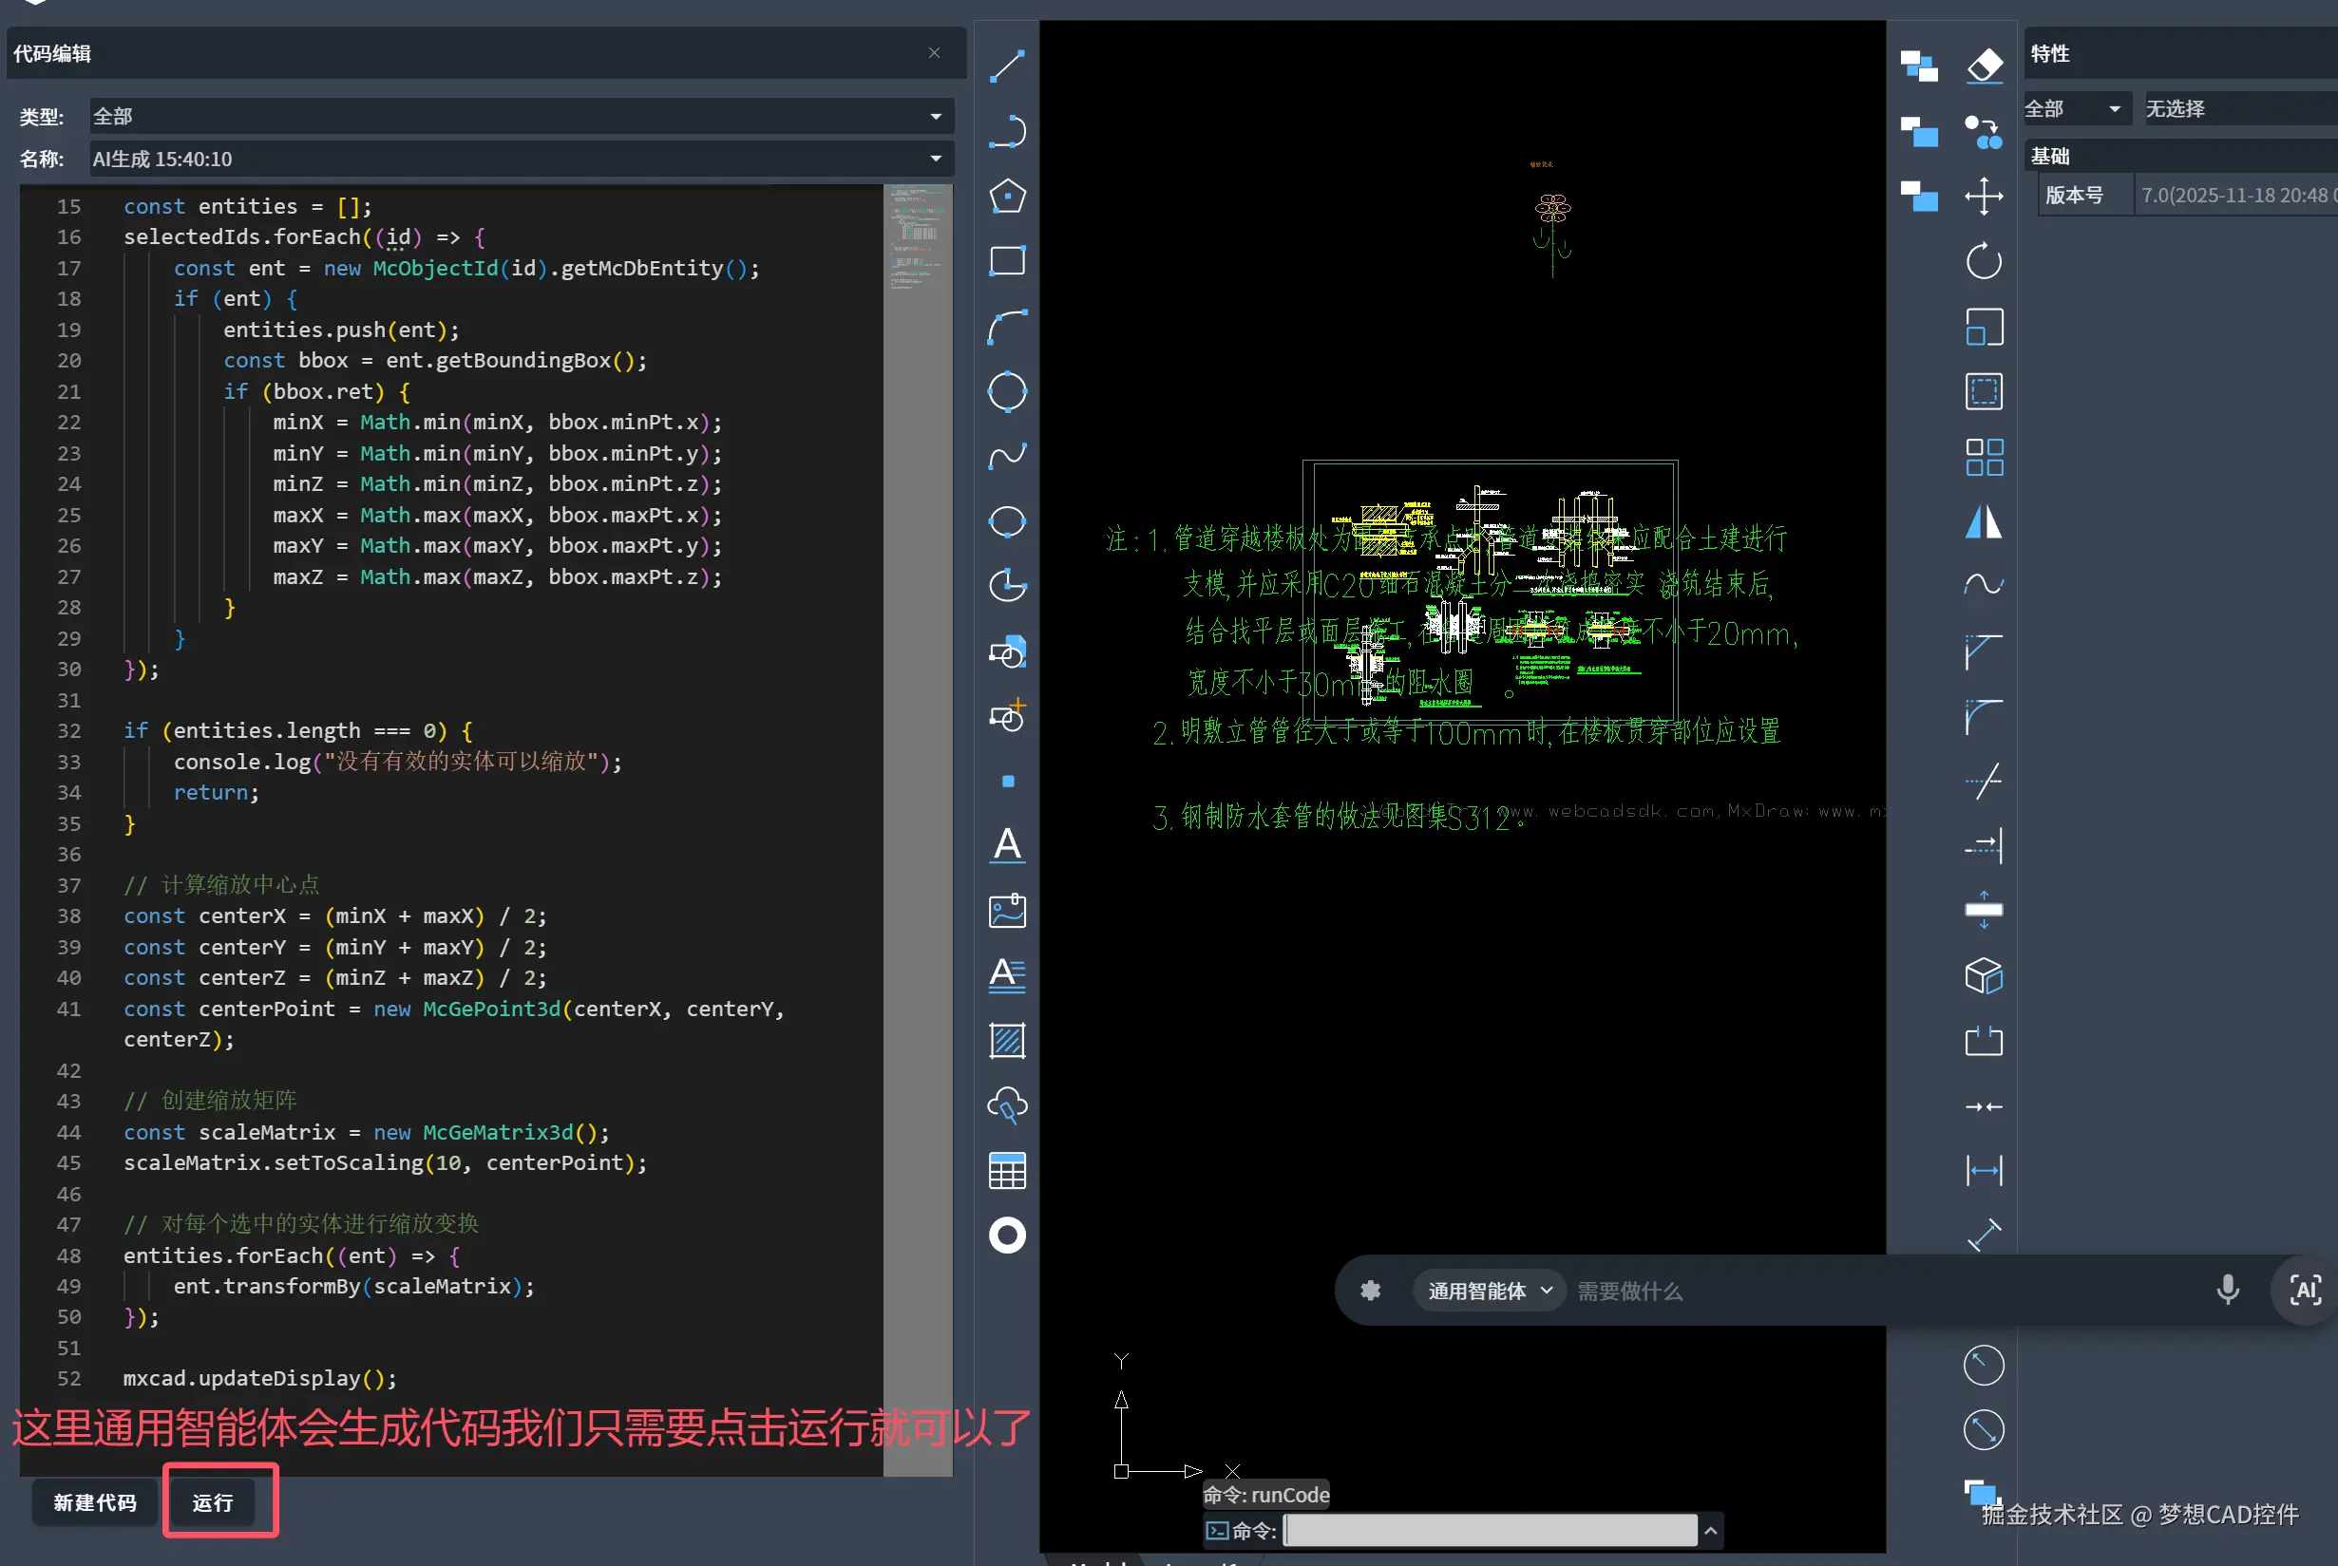
Task: Click the 新建代码 button
Action: coord(95,1502)
